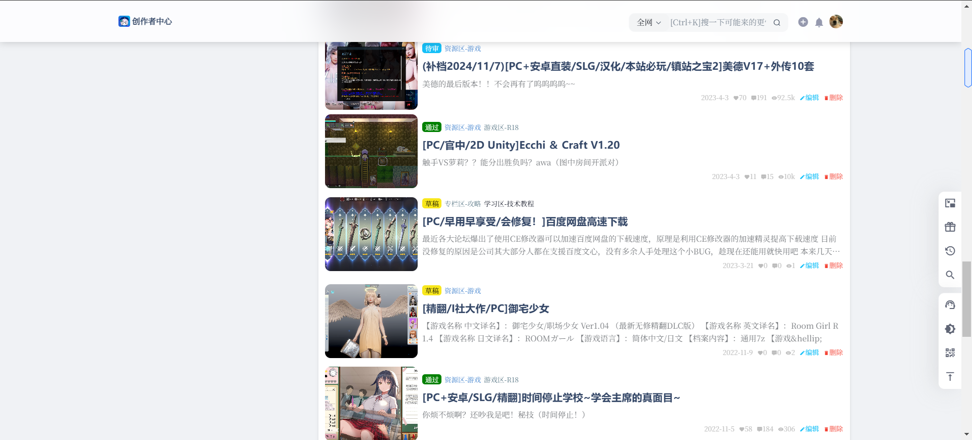Open the 百度网盘高速下载 post title
This screenshot has height=440, width=972.
(525, 222)
